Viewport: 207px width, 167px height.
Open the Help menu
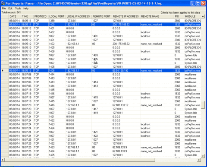26,8
